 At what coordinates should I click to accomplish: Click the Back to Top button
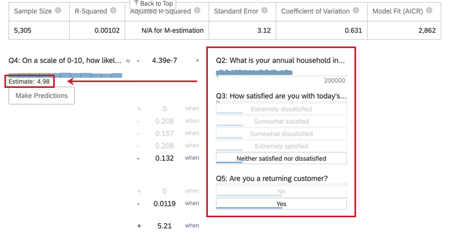(x=153, y=4)
